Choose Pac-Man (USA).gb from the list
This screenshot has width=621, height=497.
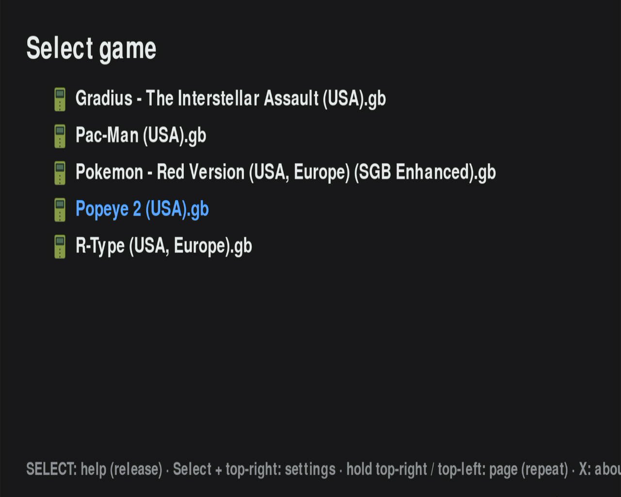(141, 135)
